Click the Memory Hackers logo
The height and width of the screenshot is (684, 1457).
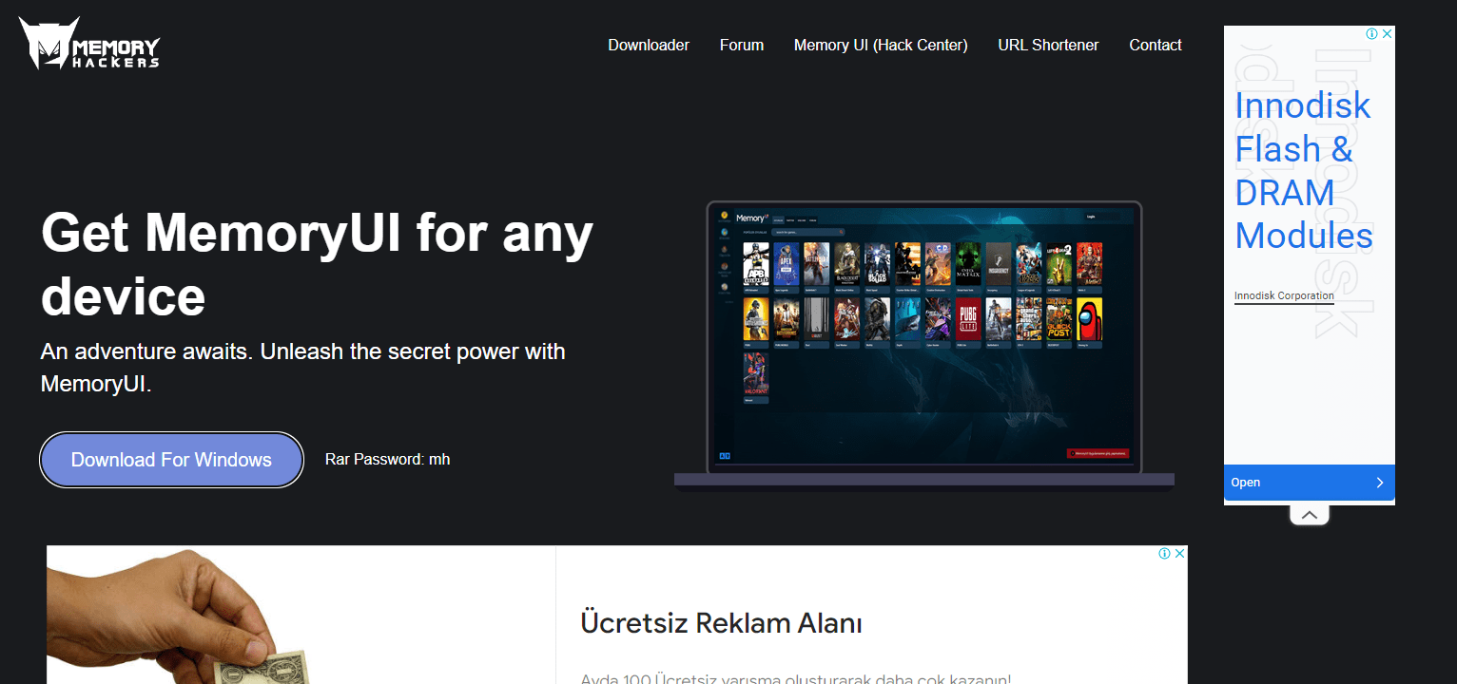[89, 44]
